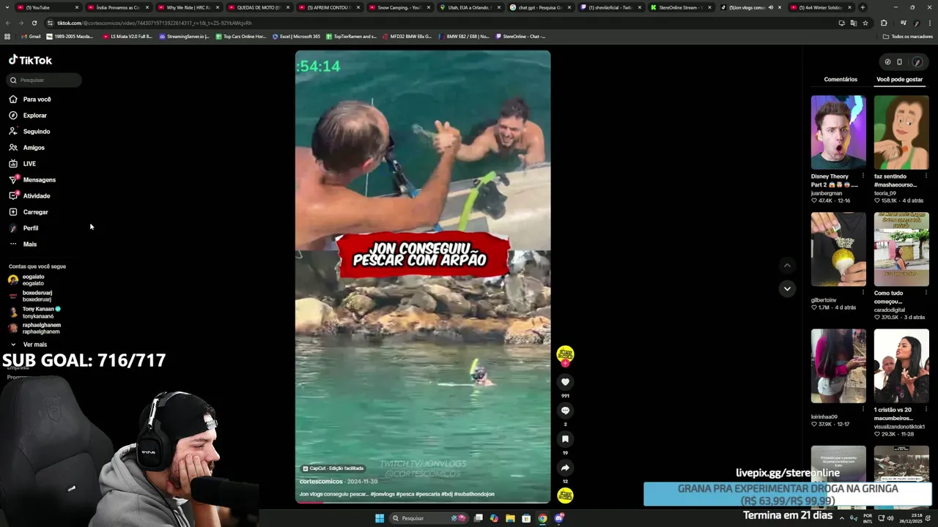The width and height of the screenshot is (938, 527).
Task: Open the Explorar page
Action: click(x=28, y=116)
